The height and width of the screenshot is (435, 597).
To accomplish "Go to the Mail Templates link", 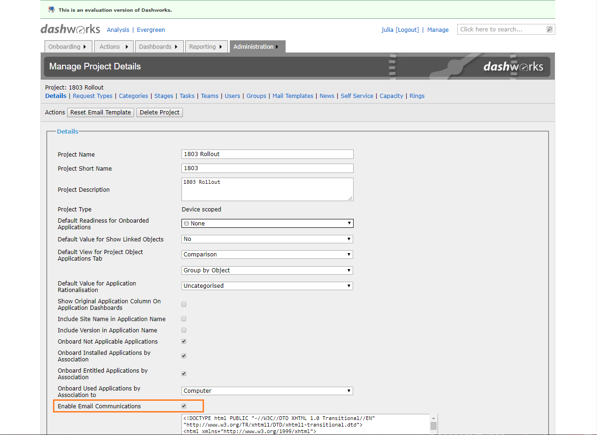I will 293,96.
